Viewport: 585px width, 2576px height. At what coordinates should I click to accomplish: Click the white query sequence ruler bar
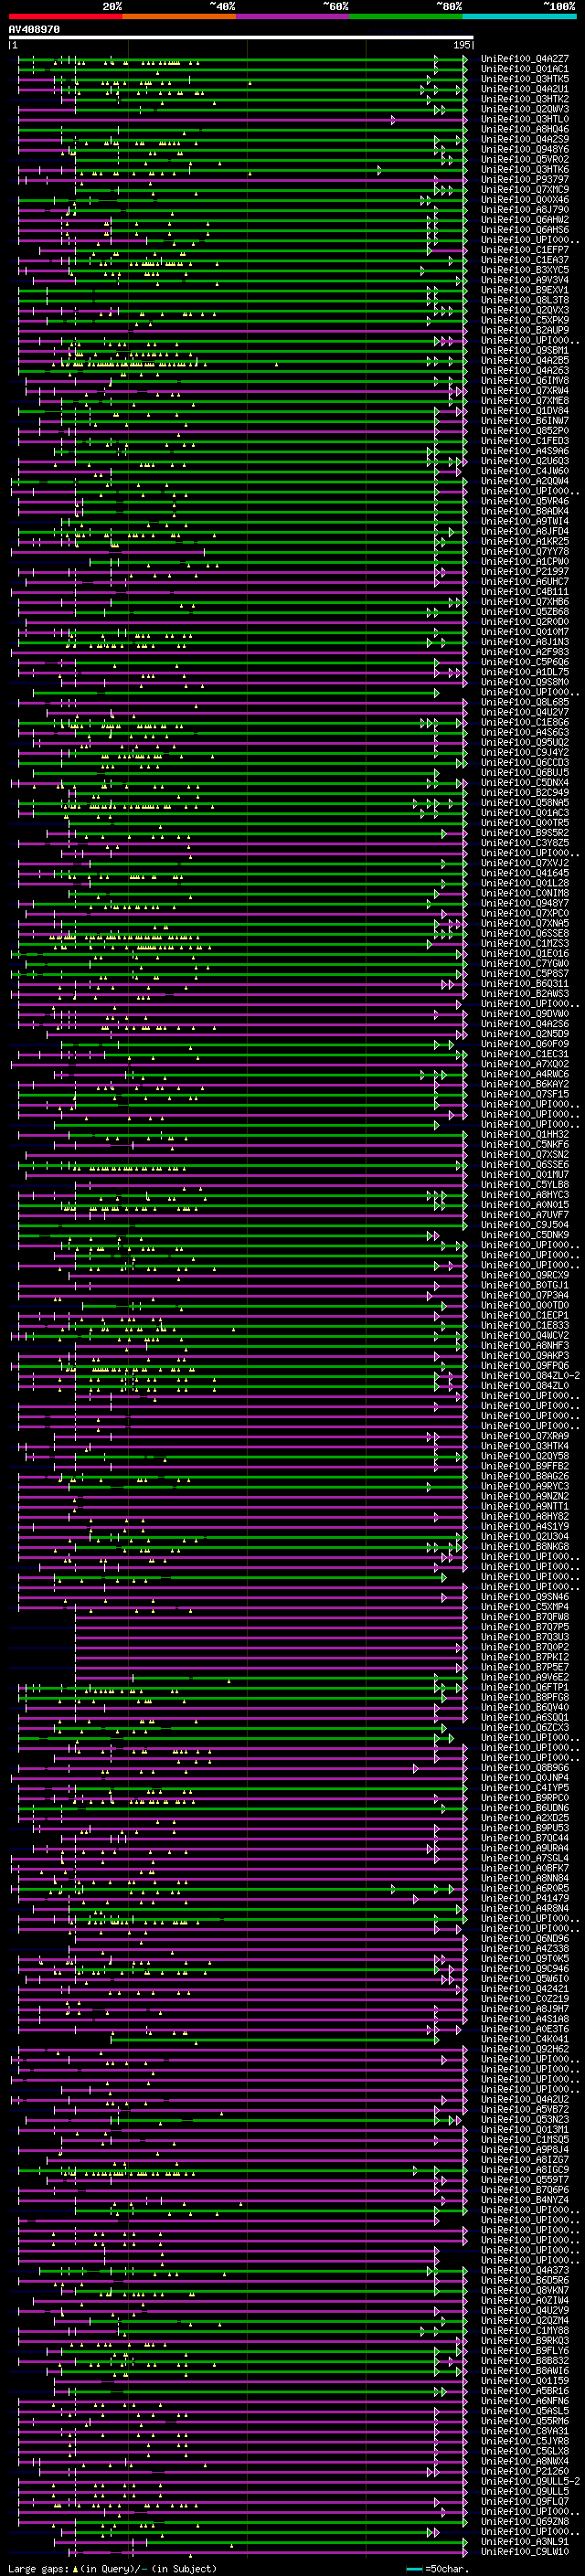[241, 38]
